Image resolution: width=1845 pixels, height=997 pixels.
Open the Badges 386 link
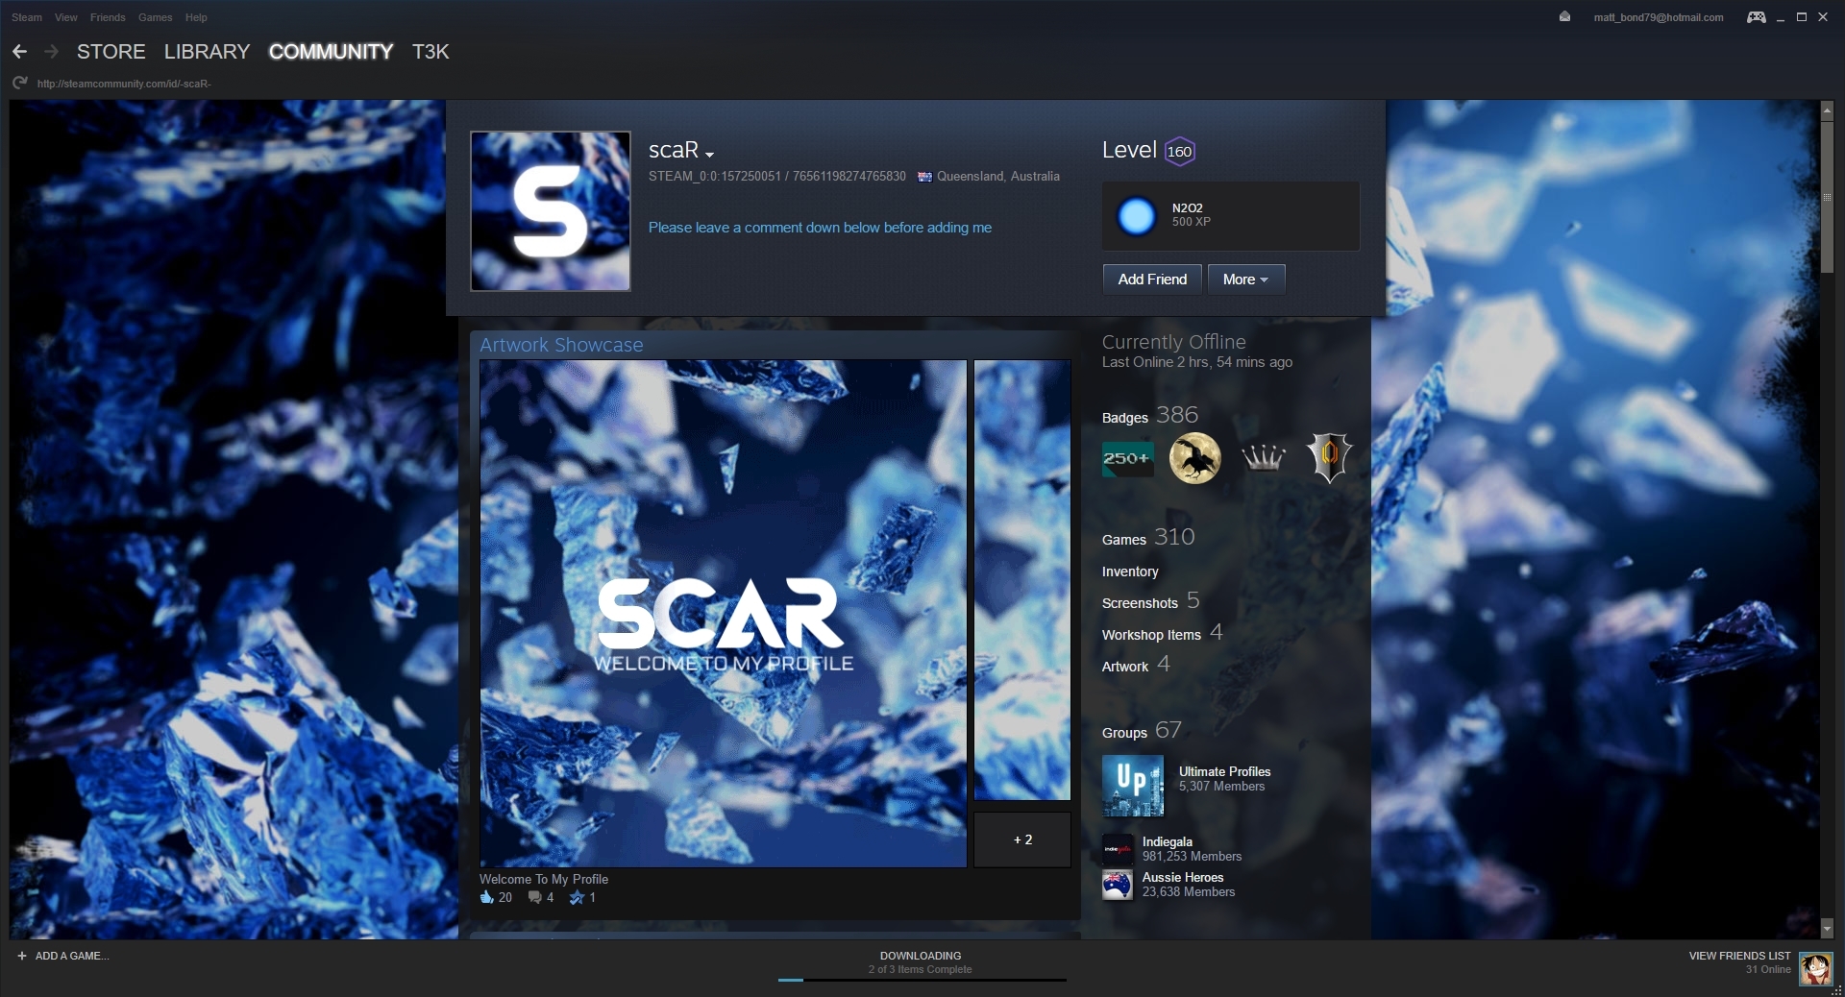coord(1150,415)
